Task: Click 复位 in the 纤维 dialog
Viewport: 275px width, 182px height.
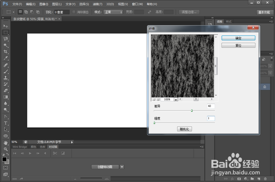Action: [238, 46]
